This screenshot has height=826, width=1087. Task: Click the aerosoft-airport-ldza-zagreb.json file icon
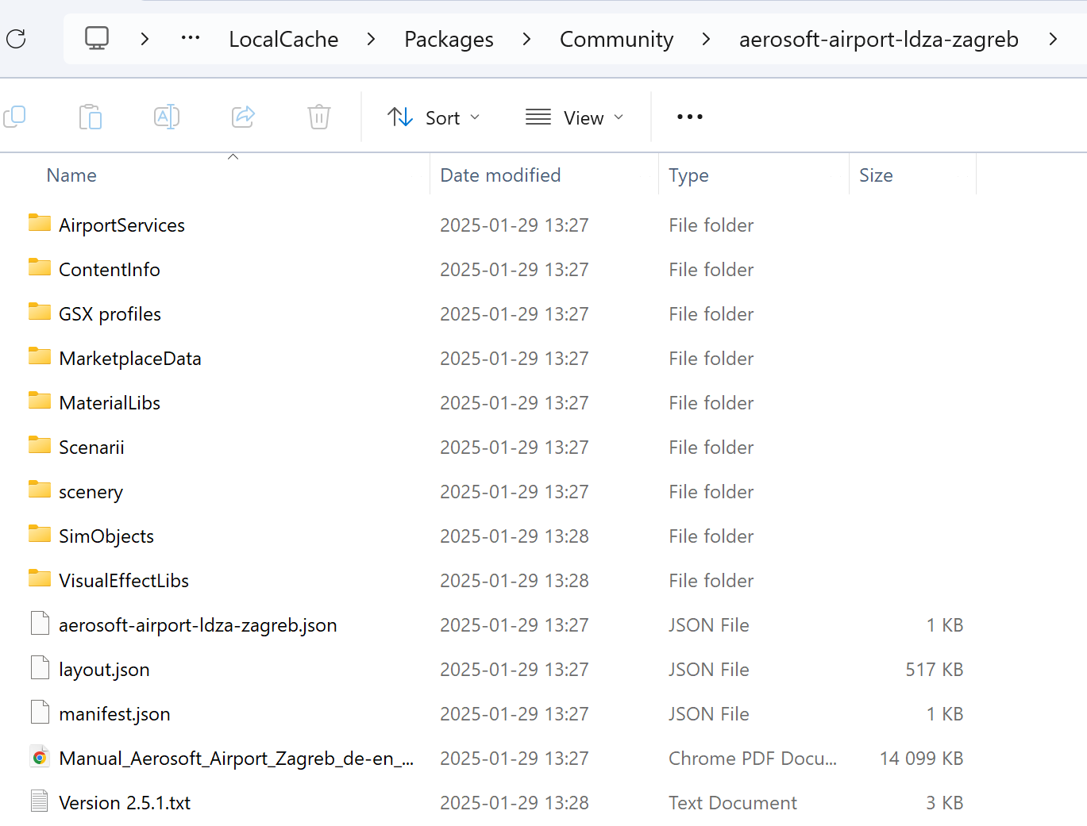point(40,624)
